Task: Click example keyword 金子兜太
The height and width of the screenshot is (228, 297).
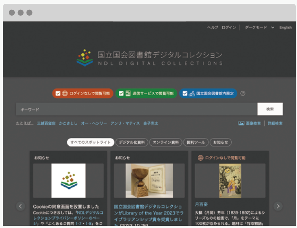Action: tap(150, 123)
